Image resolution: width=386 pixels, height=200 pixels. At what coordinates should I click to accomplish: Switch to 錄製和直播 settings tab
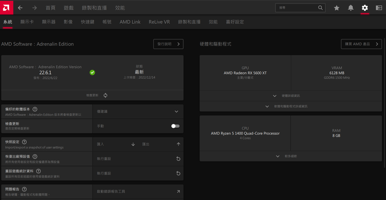(189, 22)
